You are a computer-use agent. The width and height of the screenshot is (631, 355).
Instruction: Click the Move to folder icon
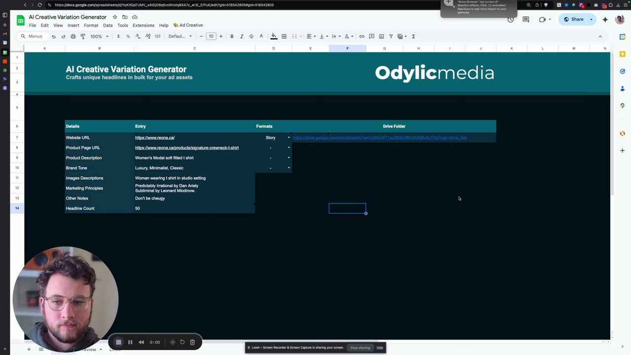(x=125, y=17)
